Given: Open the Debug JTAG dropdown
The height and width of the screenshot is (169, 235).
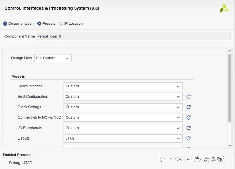Looking at the screenshot, I should pos(123,138).
